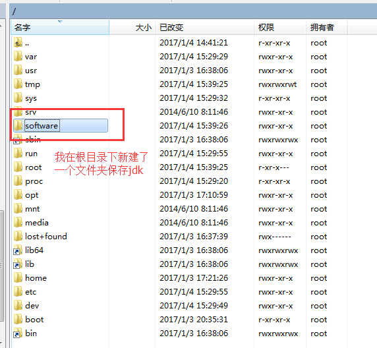The image size is (377, 348).
Task: Select the opt directory entry
Action: tap(32, 195)
